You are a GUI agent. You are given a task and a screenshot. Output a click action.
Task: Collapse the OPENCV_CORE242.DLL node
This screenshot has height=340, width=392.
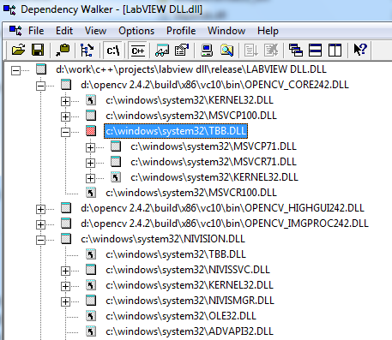pos(40,86)
